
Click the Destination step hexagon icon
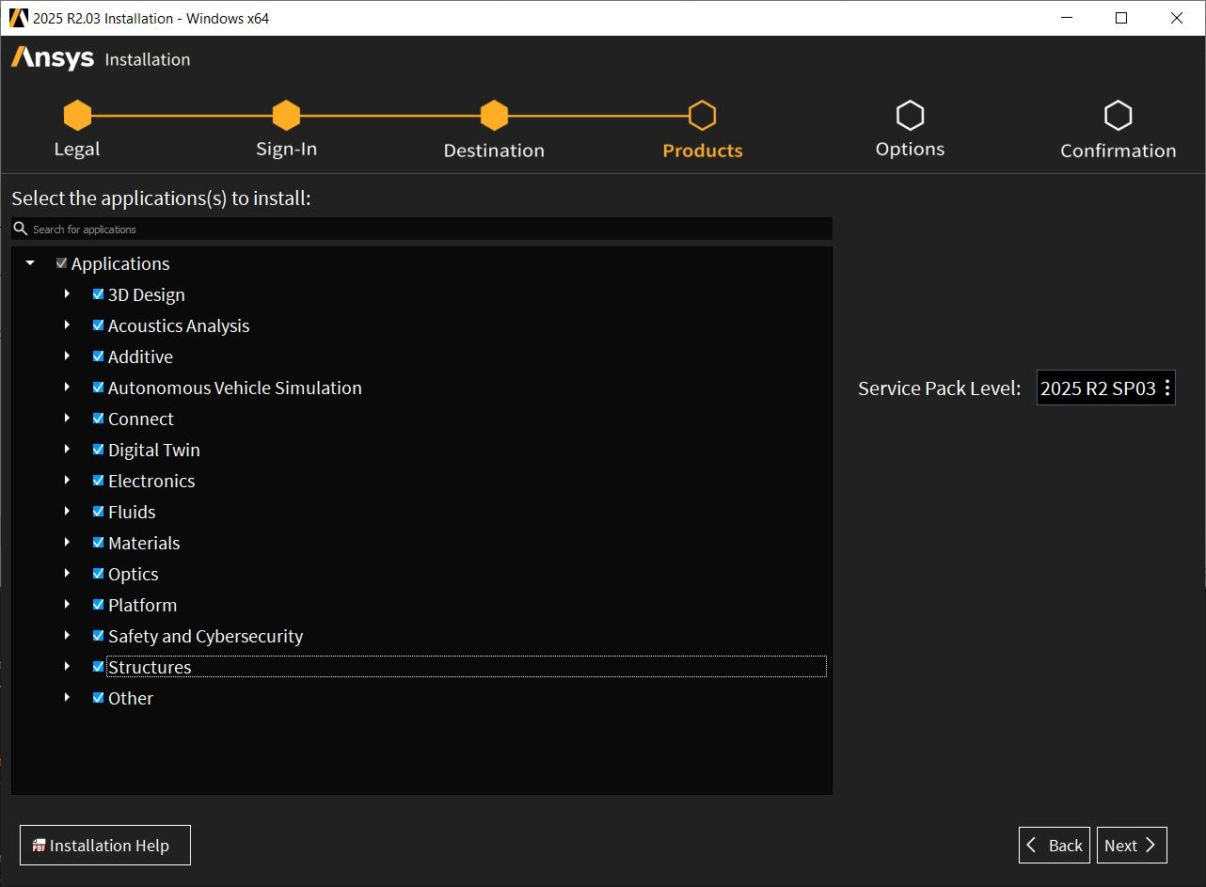pyautogui.click(x=494, y=116)
